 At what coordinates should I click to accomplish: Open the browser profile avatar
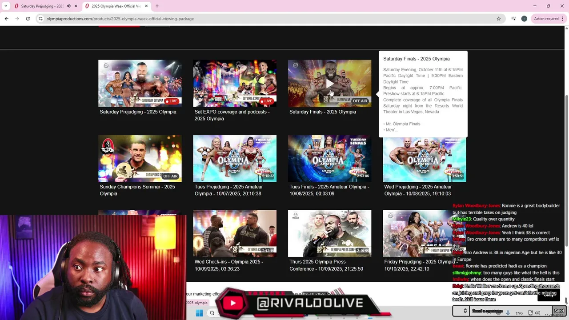(x=524, y=19)
